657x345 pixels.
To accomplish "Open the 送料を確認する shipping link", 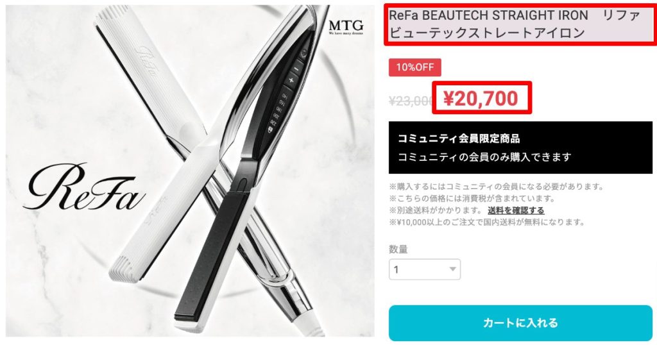I will [516, 210].
